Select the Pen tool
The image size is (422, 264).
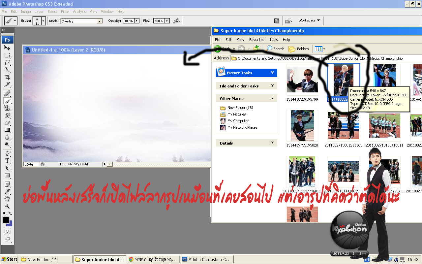[7, 154]
